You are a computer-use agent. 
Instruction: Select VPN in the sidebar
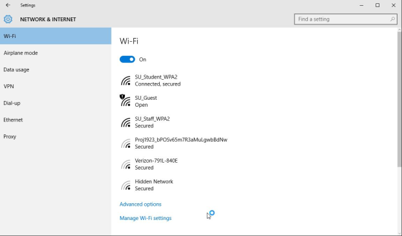pos(55,86)
